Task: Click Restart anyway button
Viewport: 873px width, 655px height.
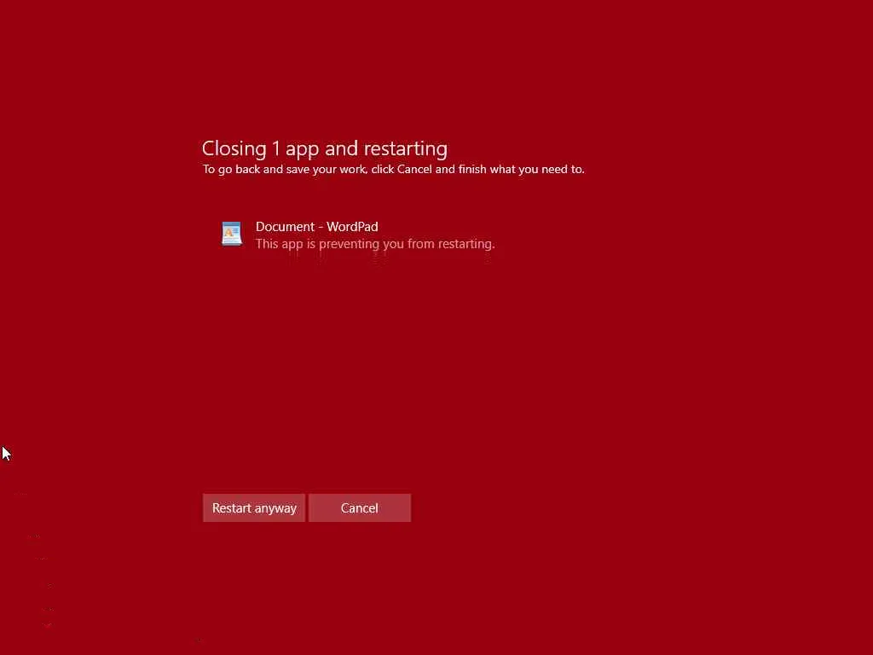Action: pos(254,508)
